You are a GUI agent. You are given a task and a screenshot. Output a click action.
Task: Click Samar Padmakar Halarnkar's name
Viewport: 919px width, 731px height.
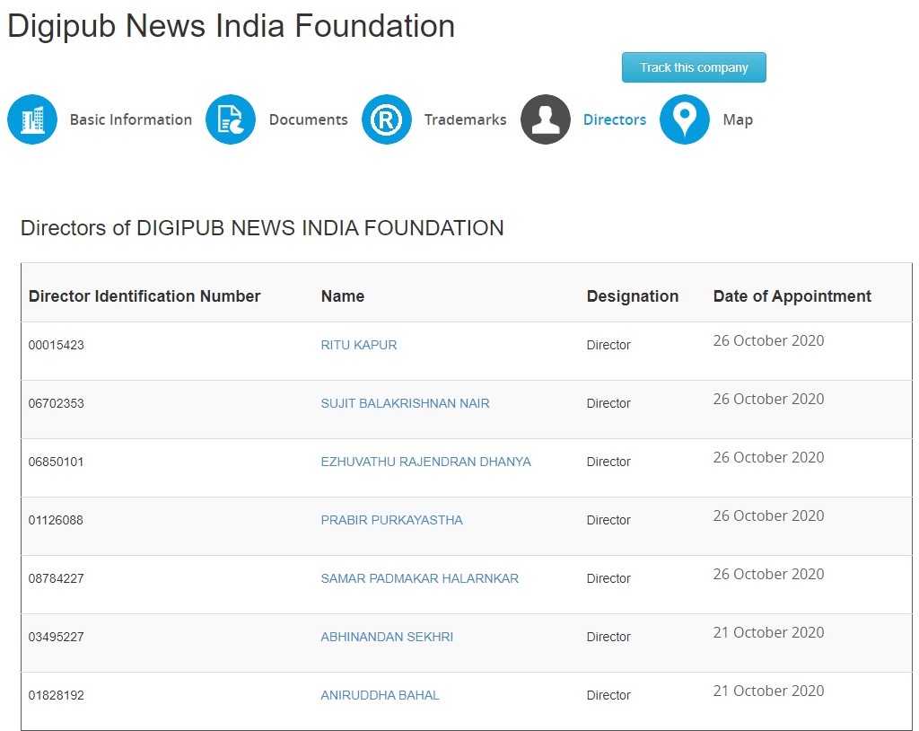tap(419, 578)
